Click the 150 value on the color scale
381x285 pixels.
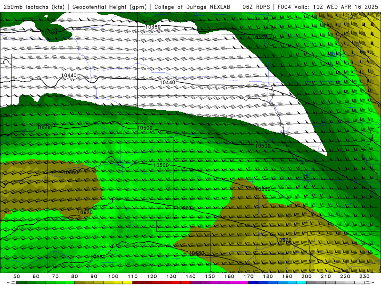pyautogui.click(x=210, y=276)
